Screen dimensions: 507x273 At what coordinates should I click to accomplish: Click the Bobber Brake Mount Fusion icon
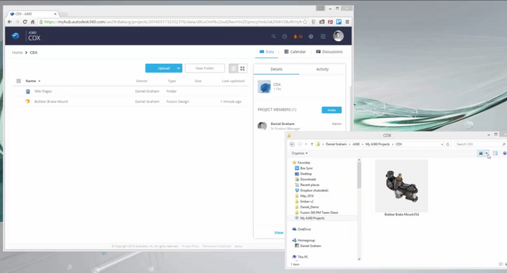coord(28,101)
